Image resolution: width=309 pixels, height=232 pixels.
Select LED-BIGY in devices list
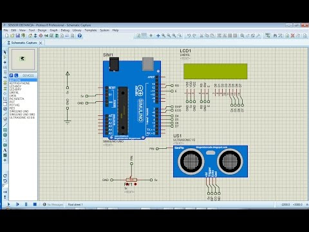click(x=15, y=86)
